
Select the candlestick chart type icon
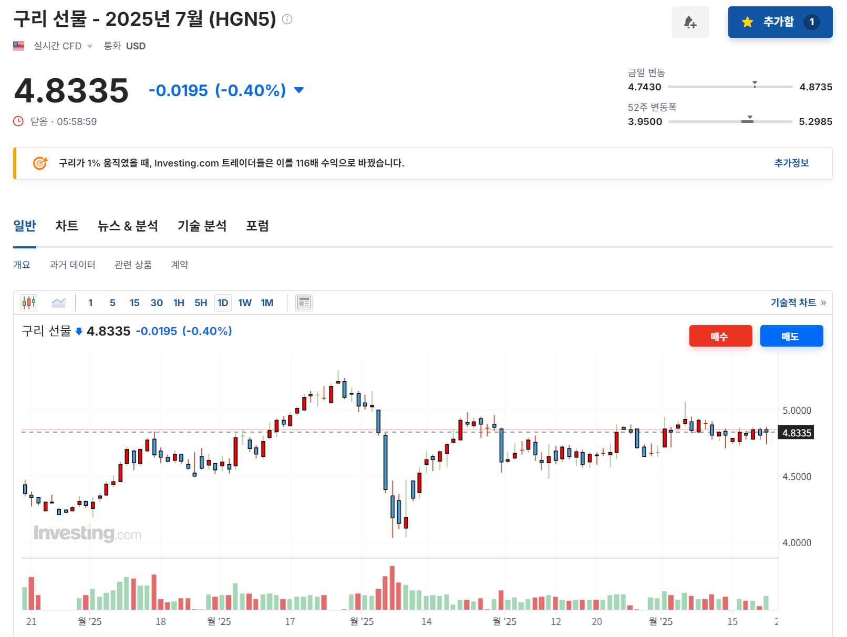(x=29, y=302)
